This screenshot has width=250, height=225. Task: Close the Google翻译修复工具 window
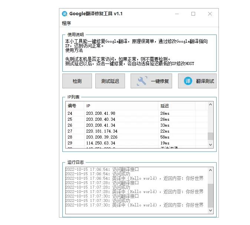click(x=210, y=14)
